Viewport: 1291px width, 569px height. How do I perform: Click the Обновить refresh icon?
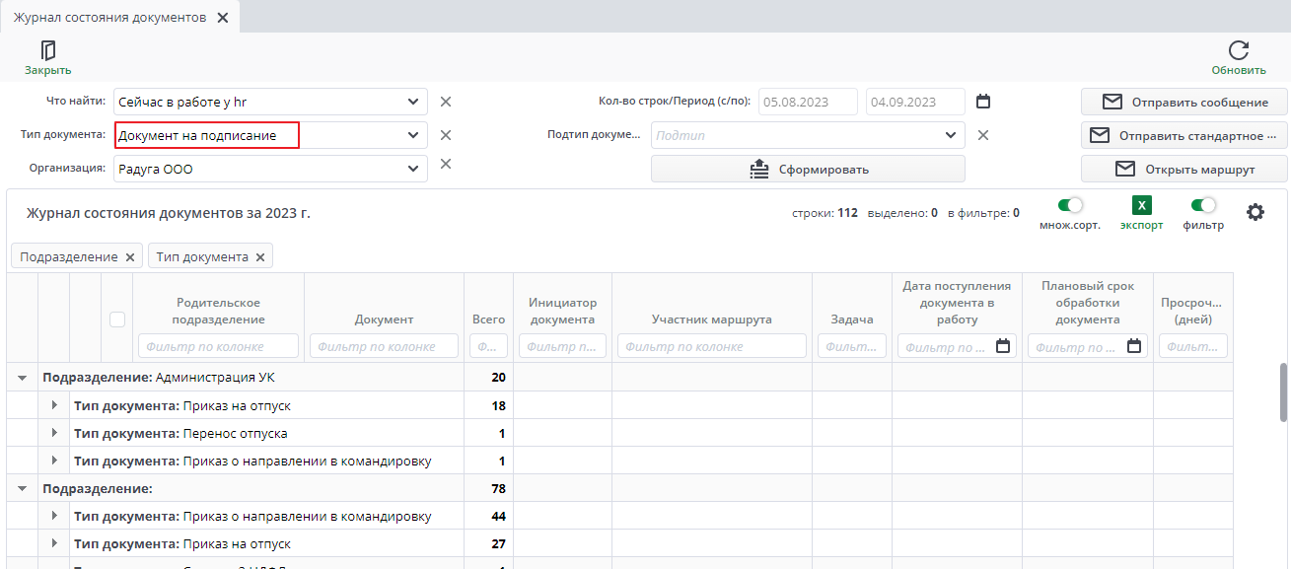(1239, 51)
